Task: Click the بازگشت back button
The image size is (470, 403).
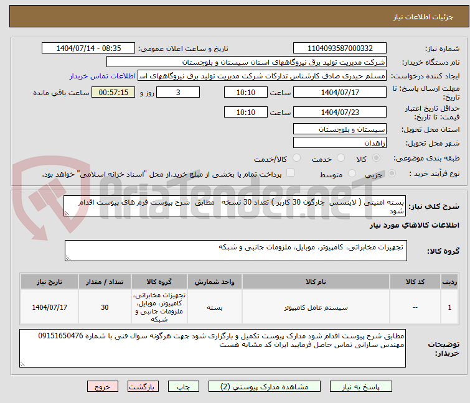Action: coord(143,387)
